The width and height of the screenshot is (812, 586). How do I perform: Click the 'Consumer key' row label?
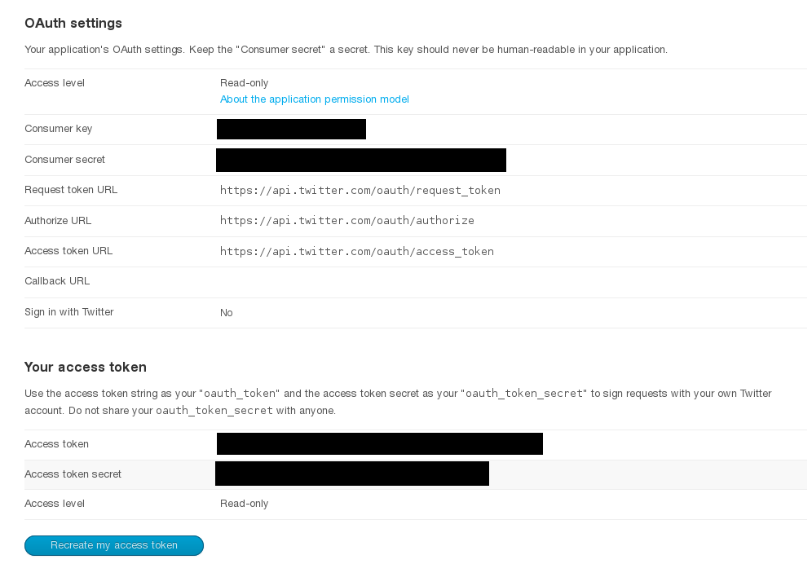click(59, 129)
